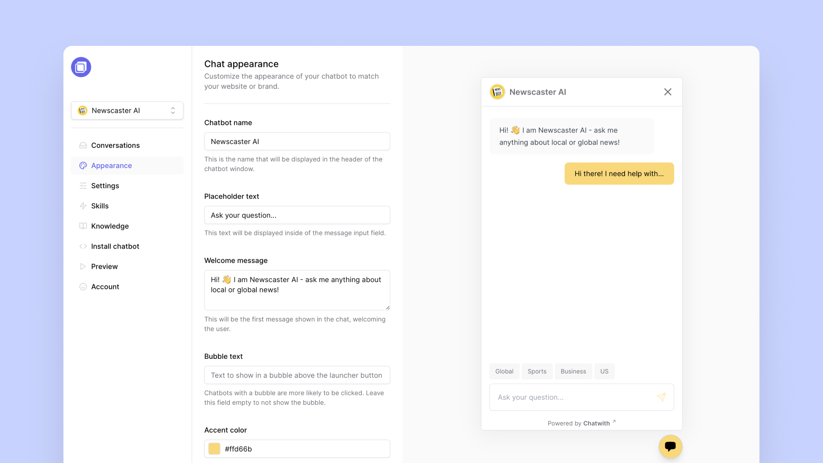Click the chat launcher bubble button
Image resolution: width=823 pixels, height=463 pixels.
click(670, 446)
